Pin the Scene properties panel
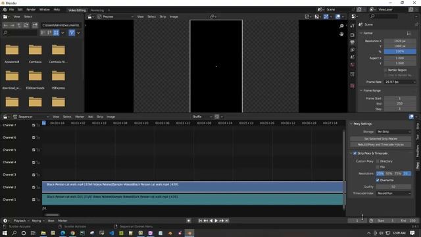This screenshot has width=421, height=237. (416, 24)
